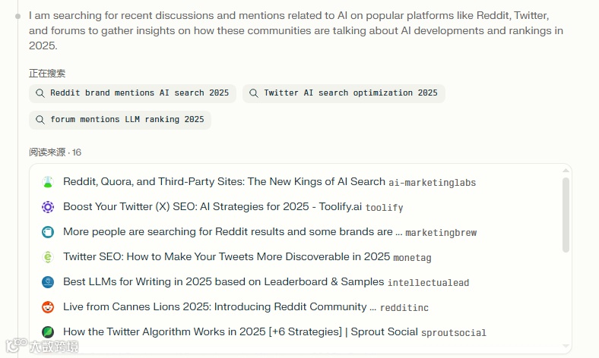Click the search icon in forum mentions chip
The height and width of the screenshot is (358, 599).
click(40, 120)
